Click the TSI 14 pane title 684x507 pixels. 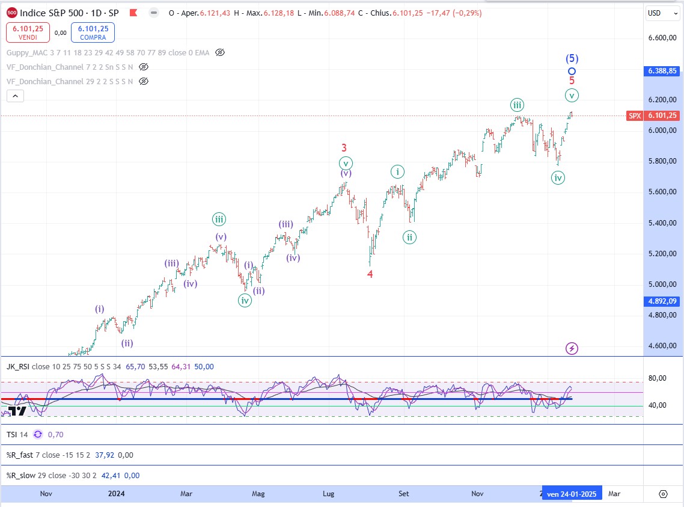point(17,435)
